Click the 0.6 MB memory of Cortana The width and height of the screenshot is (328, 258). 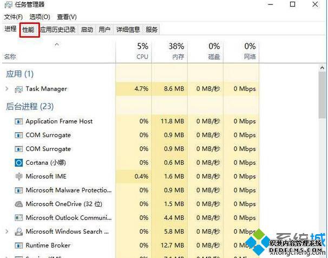pyautogui.click(x=174, y=163)
